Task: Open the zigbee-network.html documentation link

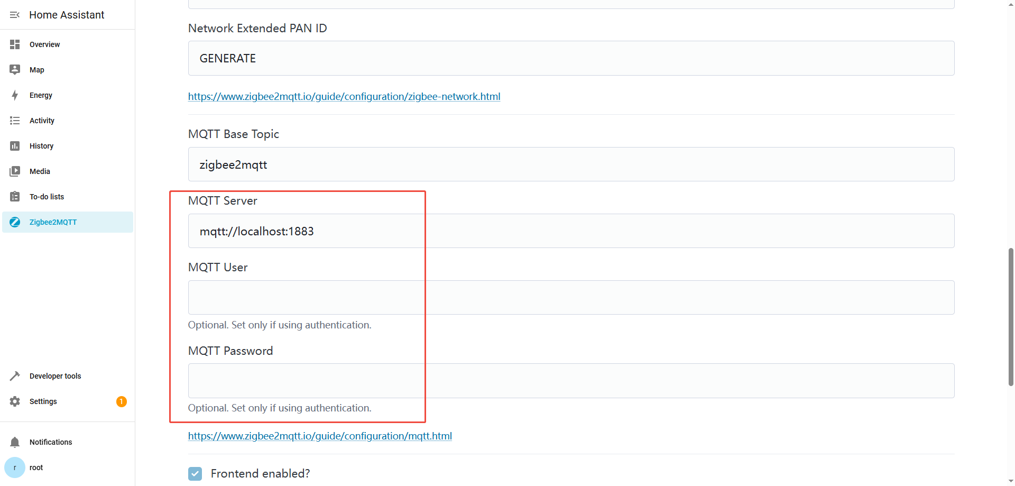Action: click(344, 97)
